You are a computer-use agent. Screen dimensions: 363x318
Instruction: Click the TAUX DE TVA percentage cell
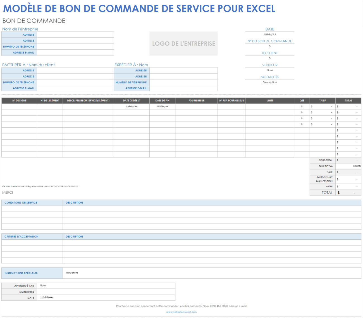[348, 166]
